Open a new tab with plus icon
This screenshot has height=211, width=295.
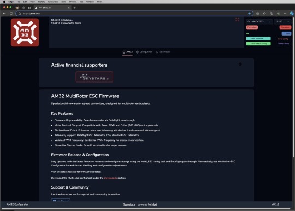click(74, 8)
